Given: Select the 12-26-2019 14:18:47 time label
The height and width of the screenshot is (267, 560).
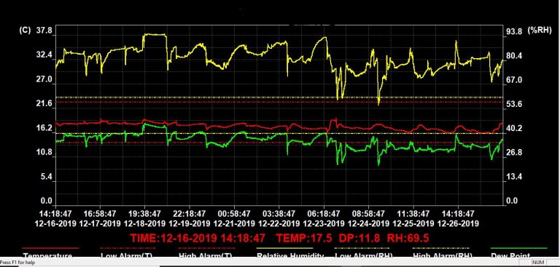Looking at the screenshot, I should pos(458,218).
